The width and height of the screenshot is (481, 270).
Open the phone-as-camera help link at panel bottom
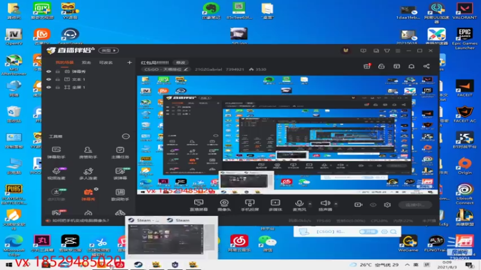[x=80, y=220]
